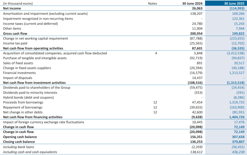Click note 4 on the acquisition row
The height and width of the screenshot is (155, 247).
[x=156, y=53]
